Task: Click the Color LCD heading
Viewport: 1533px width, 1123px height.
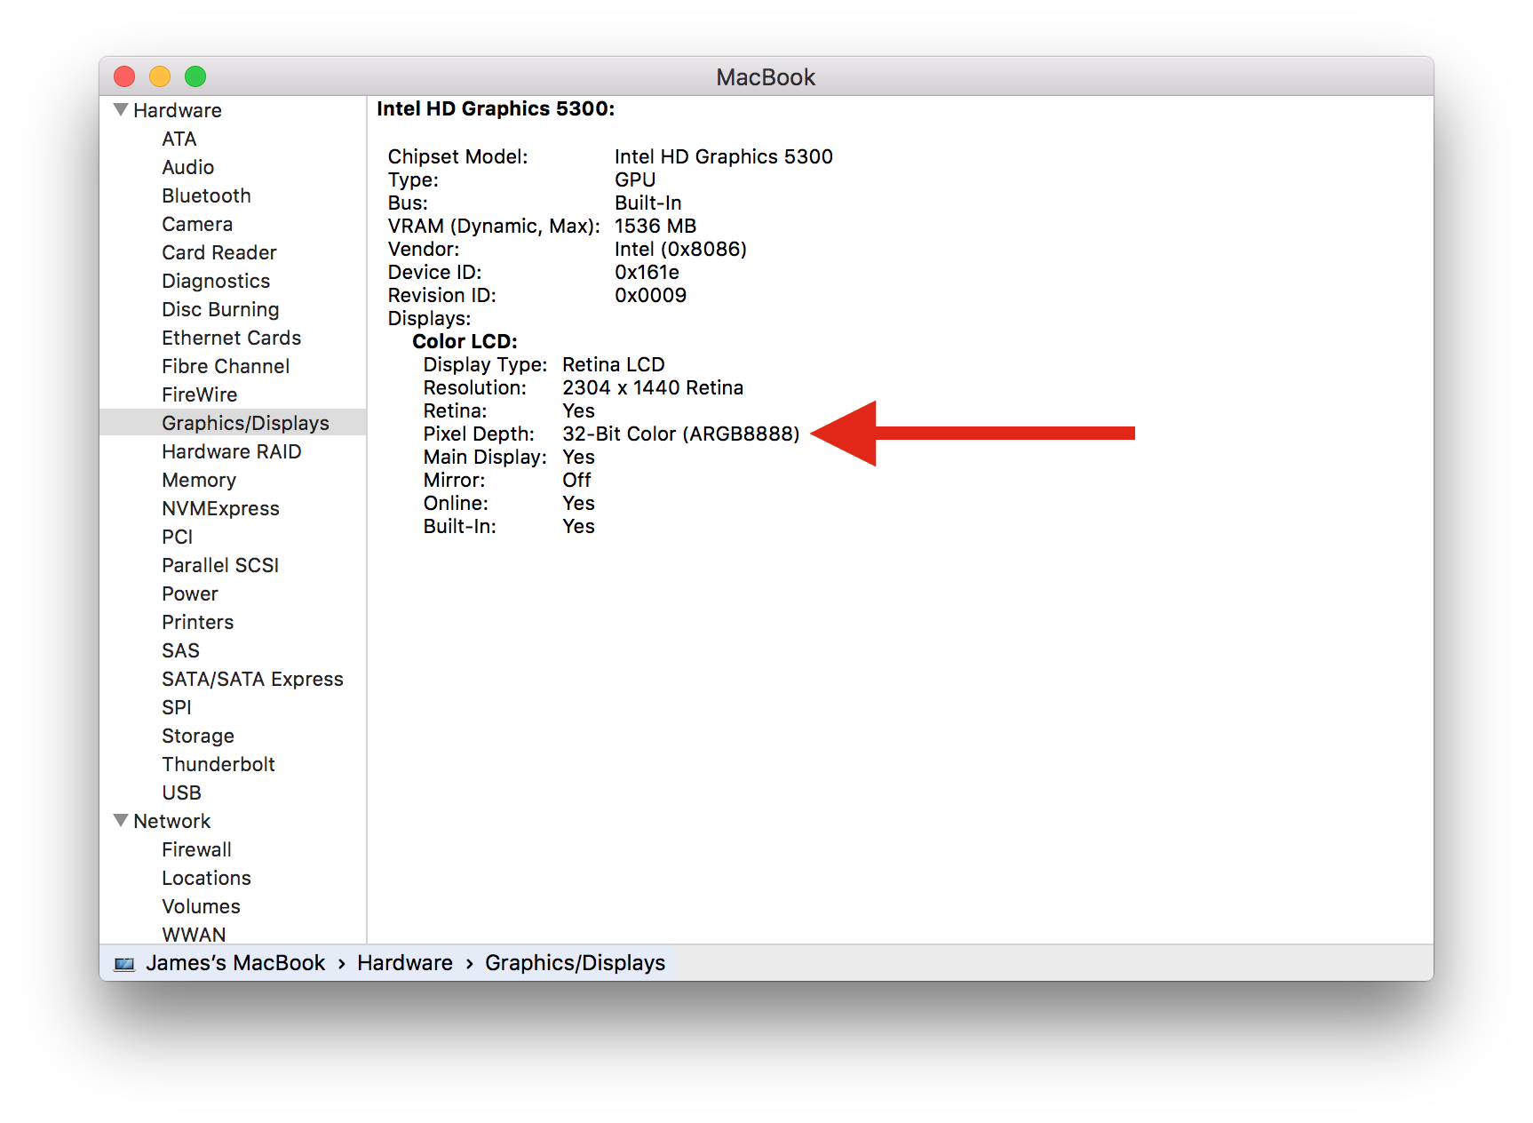Action: [465, 341]
